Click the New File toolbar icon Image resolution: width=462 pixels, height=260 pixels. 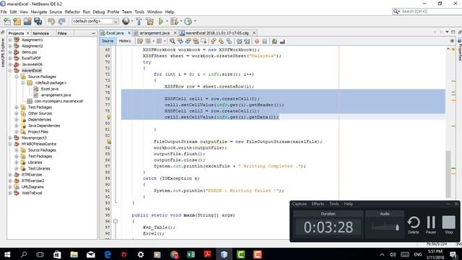[x=7, y=21]
